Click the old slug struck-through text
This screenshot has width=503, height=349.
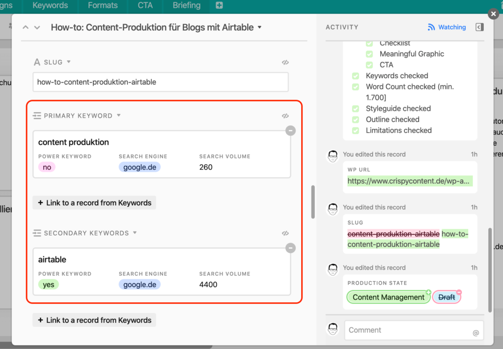[x=393, y=234]
